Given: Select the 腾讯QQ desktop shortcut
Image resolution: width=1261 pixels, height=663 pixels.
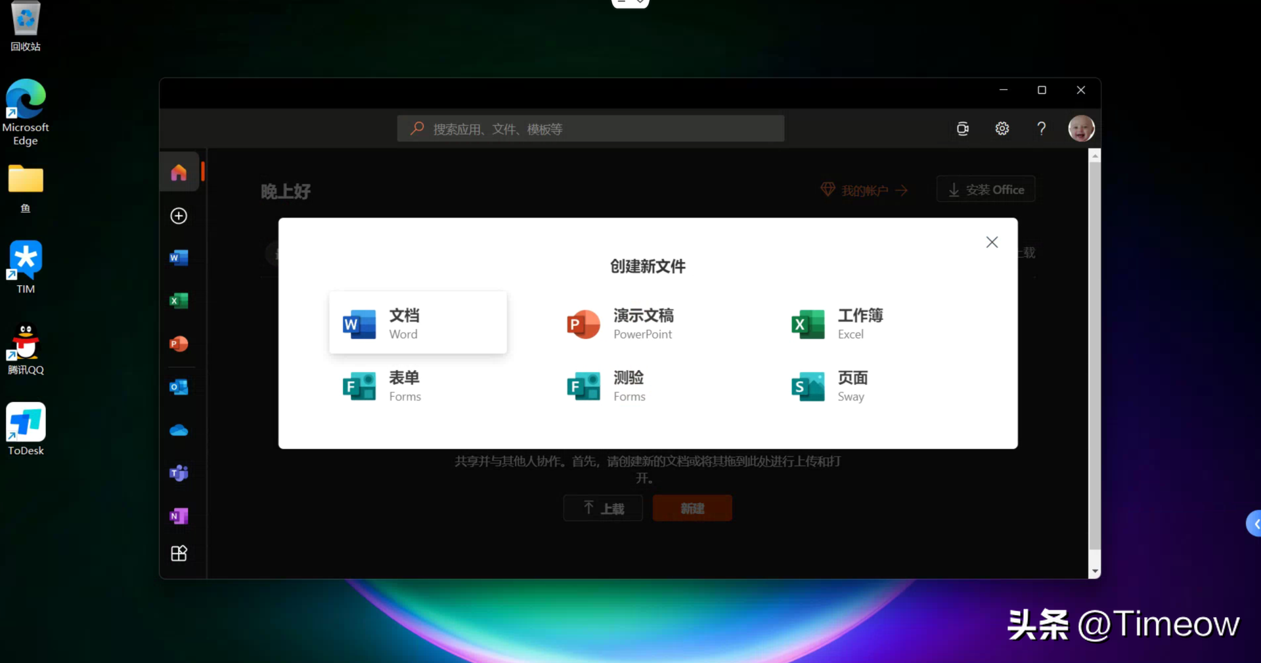Looking at the screenshot, I should tap(26, 349).
